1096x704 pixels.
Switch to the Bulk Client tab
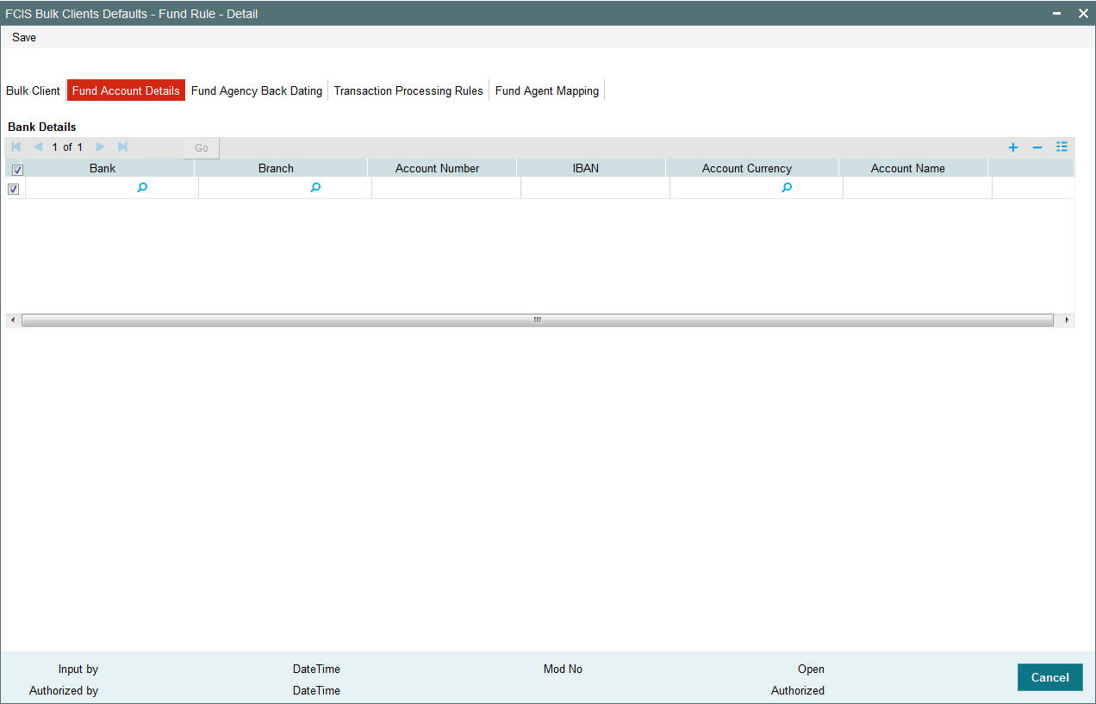pos(34,90)
